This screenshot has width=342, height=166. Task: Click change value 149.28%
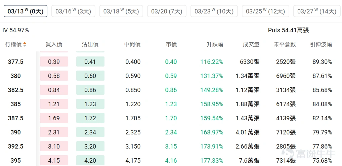click(212, 90)
